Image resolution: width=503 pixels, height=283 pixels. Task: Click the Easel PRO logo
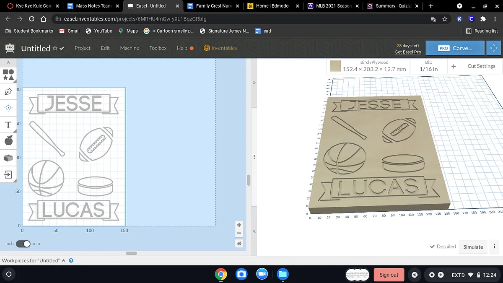tap(10, 48)
